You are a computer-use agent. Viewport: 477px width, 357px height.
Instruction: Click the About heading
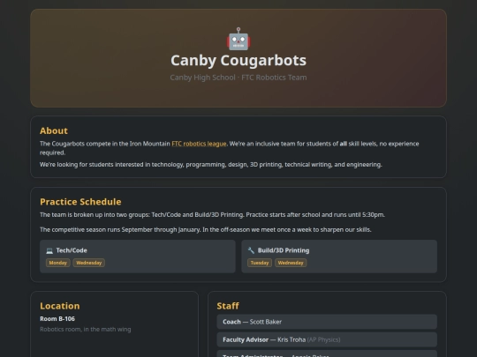click(54, 130)
